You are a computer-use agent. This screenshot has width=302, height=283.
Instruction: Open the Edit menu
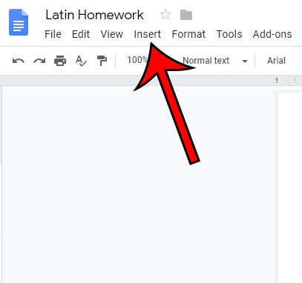[81, 34]
